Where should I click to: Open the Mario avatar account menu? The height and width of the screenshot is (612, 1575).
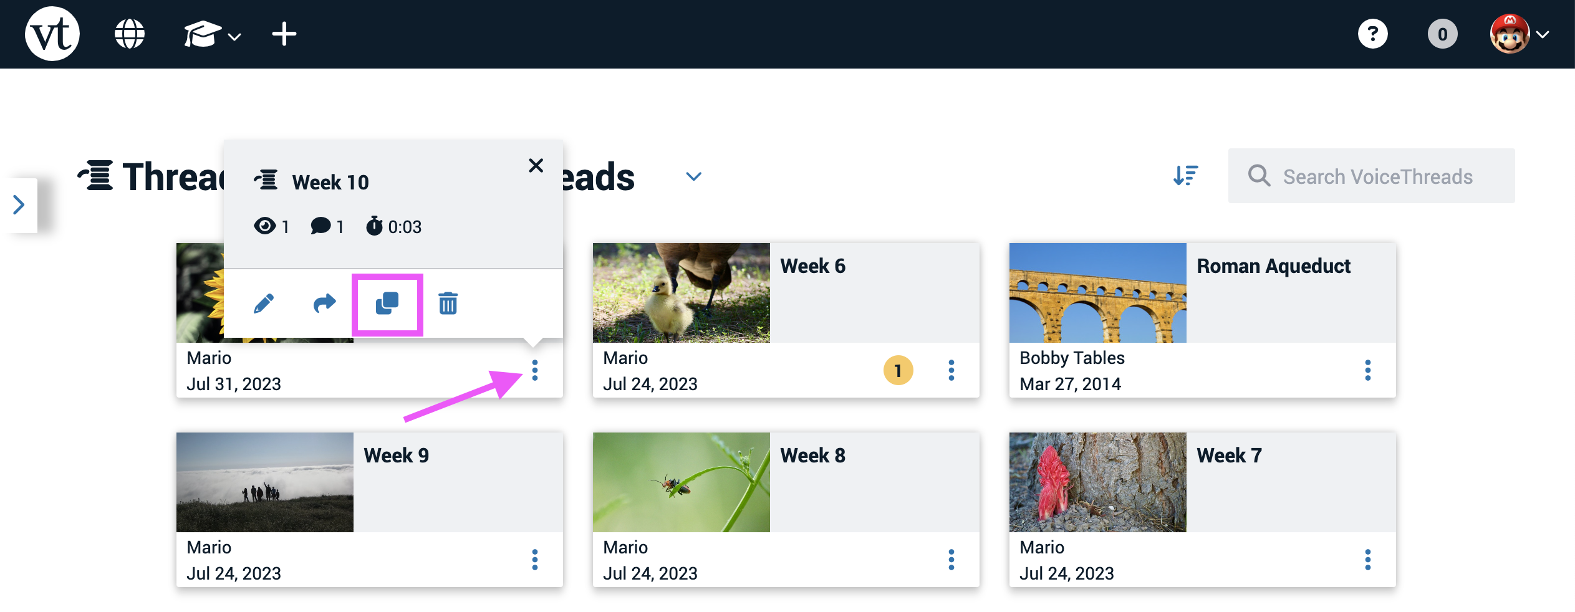[x=1519, y=34]
